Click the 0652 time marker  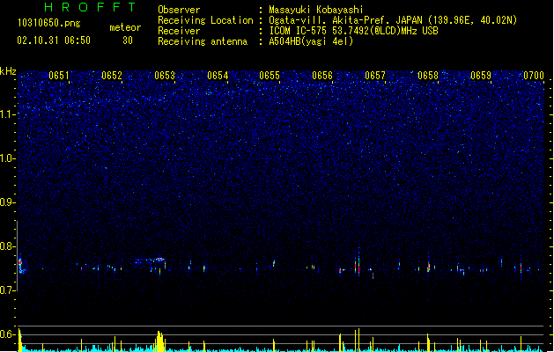tap(112, 76)
